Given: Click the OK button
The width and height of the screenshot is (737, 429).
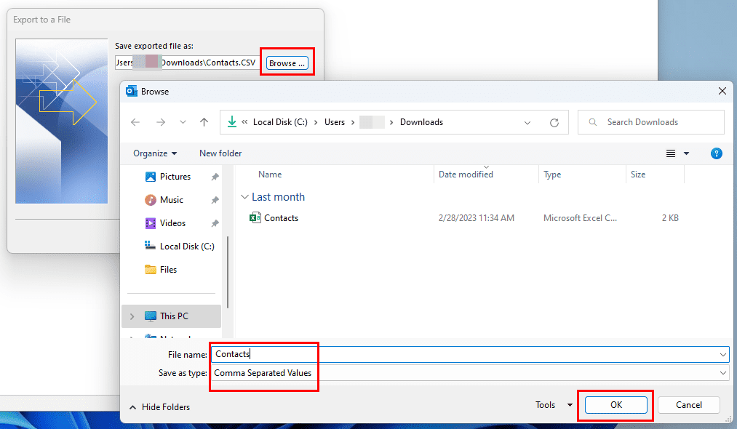Looking at the screenshot, I should [616, 405].
